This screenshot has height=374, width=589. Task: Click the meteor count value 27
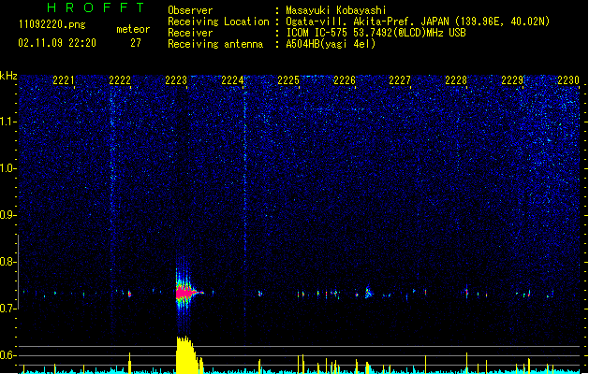coord(136,43)
